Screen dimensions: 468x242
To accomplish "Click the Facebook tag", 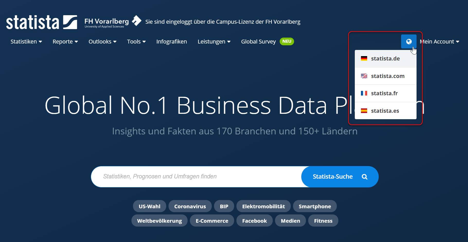I will click(x=254, y=221).
